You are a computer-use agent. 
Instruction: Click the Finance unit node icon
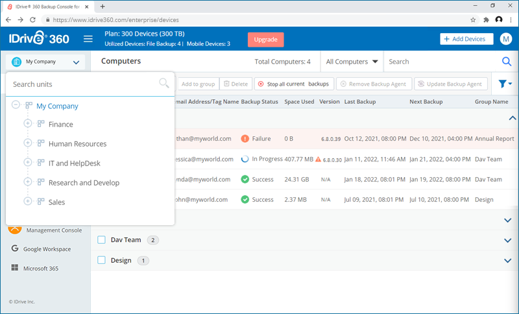41,124
